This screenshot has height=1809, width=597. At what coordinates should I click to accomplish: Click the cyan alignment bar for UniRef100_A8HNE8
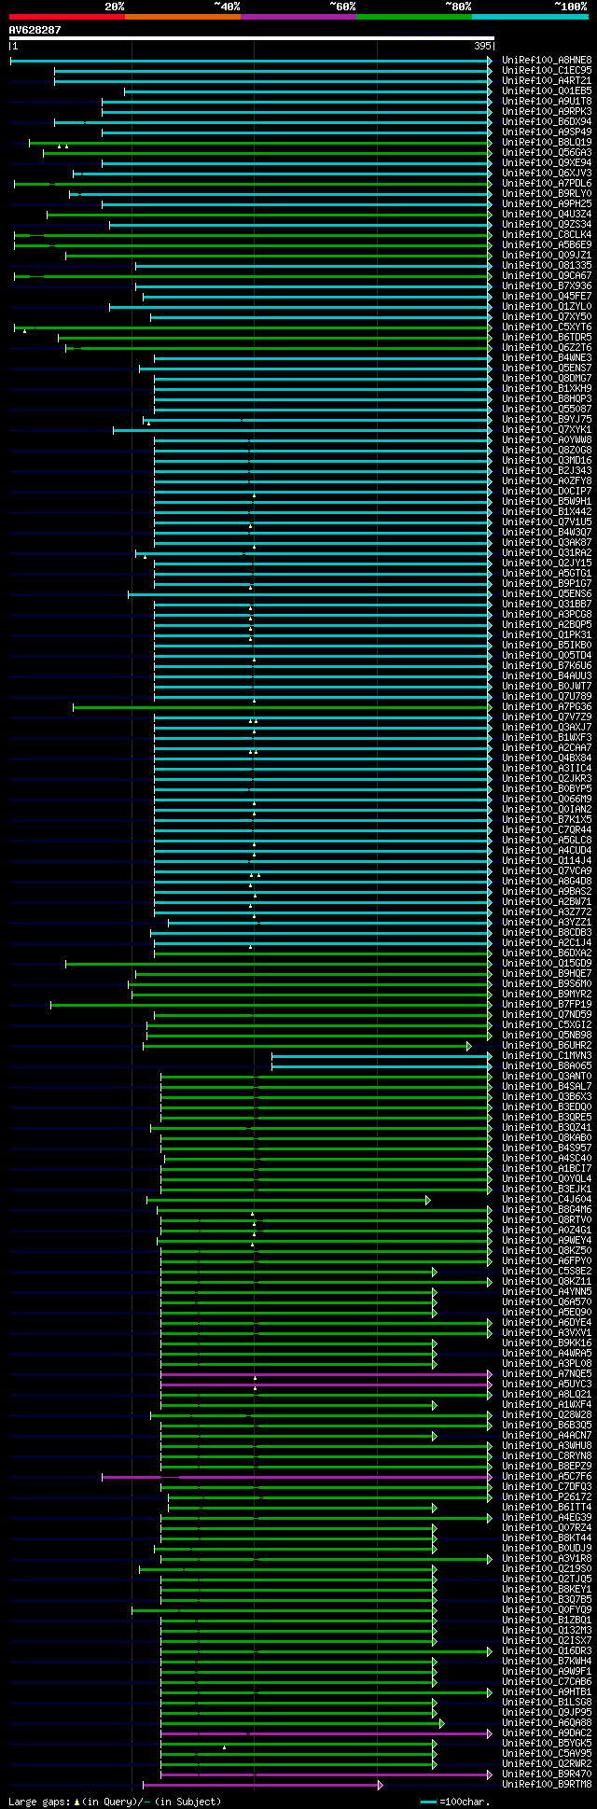pos(249,61)
